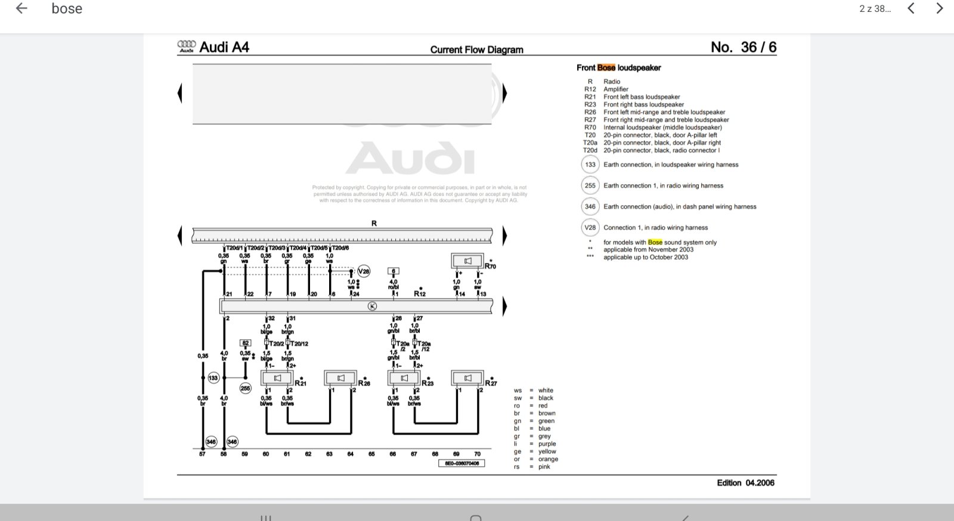This screenshot has height=521, width=954.
Task: Tap the '2 z 38...' match counter
Action: coord(875,9)
